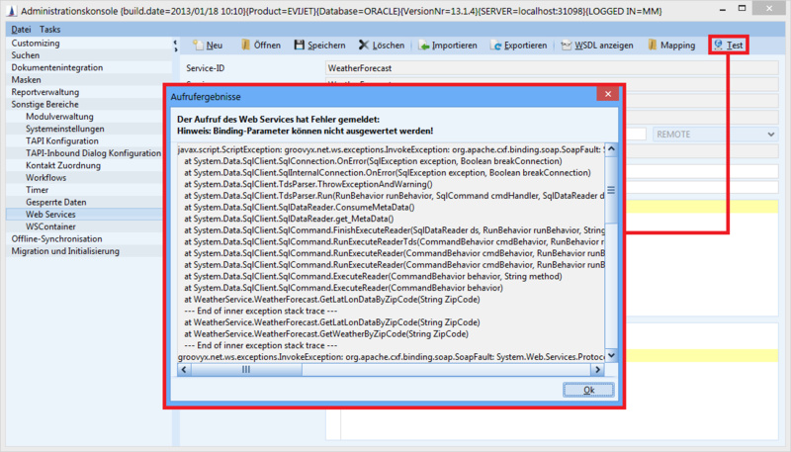This screenshot has height=452, width=791.
Task: Click the SqlDataReader.get_MetaData line
Action: 289,219
